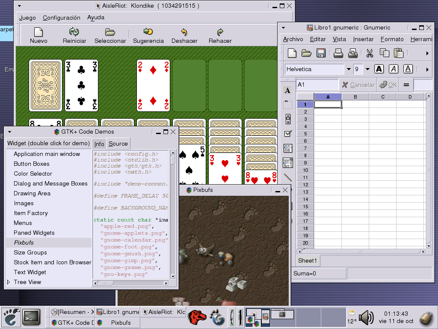Select the spin button object tool
Screen dimensions: 438x329
288,119
